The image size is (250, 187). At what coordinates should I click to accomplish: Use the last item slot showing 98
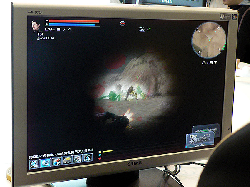[87, 157]
